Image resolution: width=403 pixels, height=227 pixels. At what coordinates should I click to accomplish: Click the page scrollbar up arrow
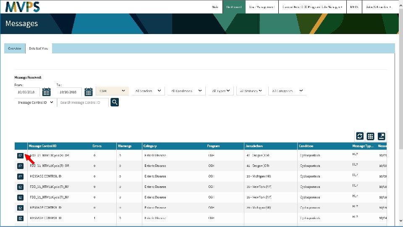(400, 6)
